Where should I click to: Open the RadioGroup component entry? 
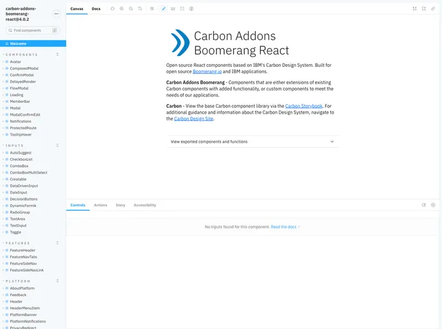(x=20, y=212)
